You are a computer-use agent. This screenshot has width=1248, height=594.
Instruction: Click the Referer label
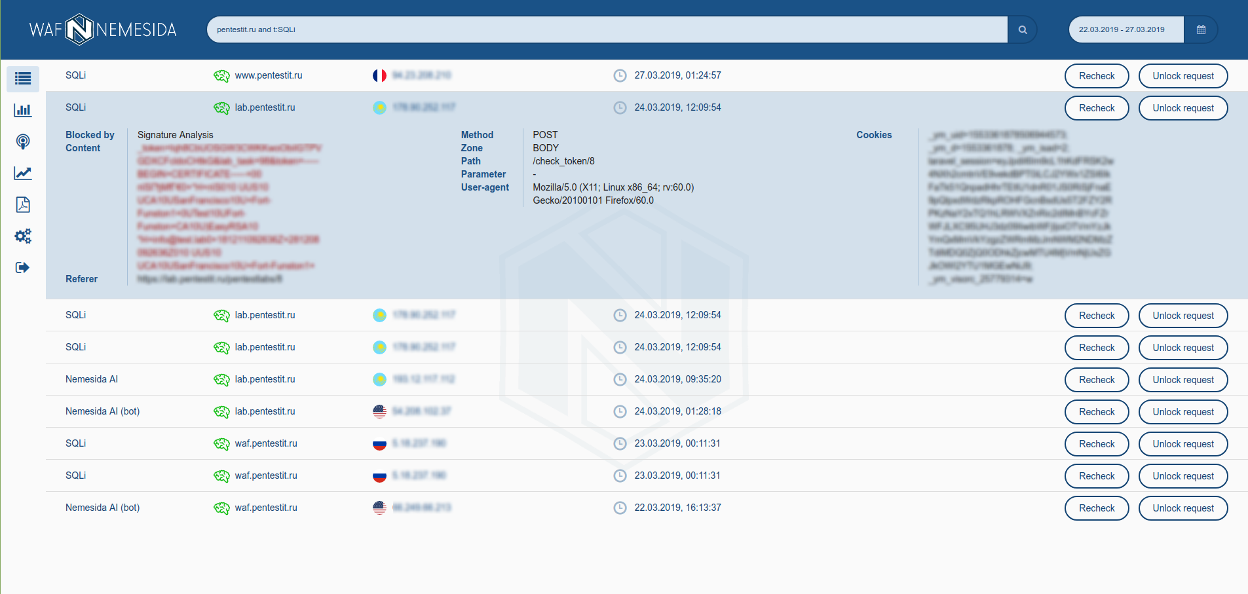(81, 279)
